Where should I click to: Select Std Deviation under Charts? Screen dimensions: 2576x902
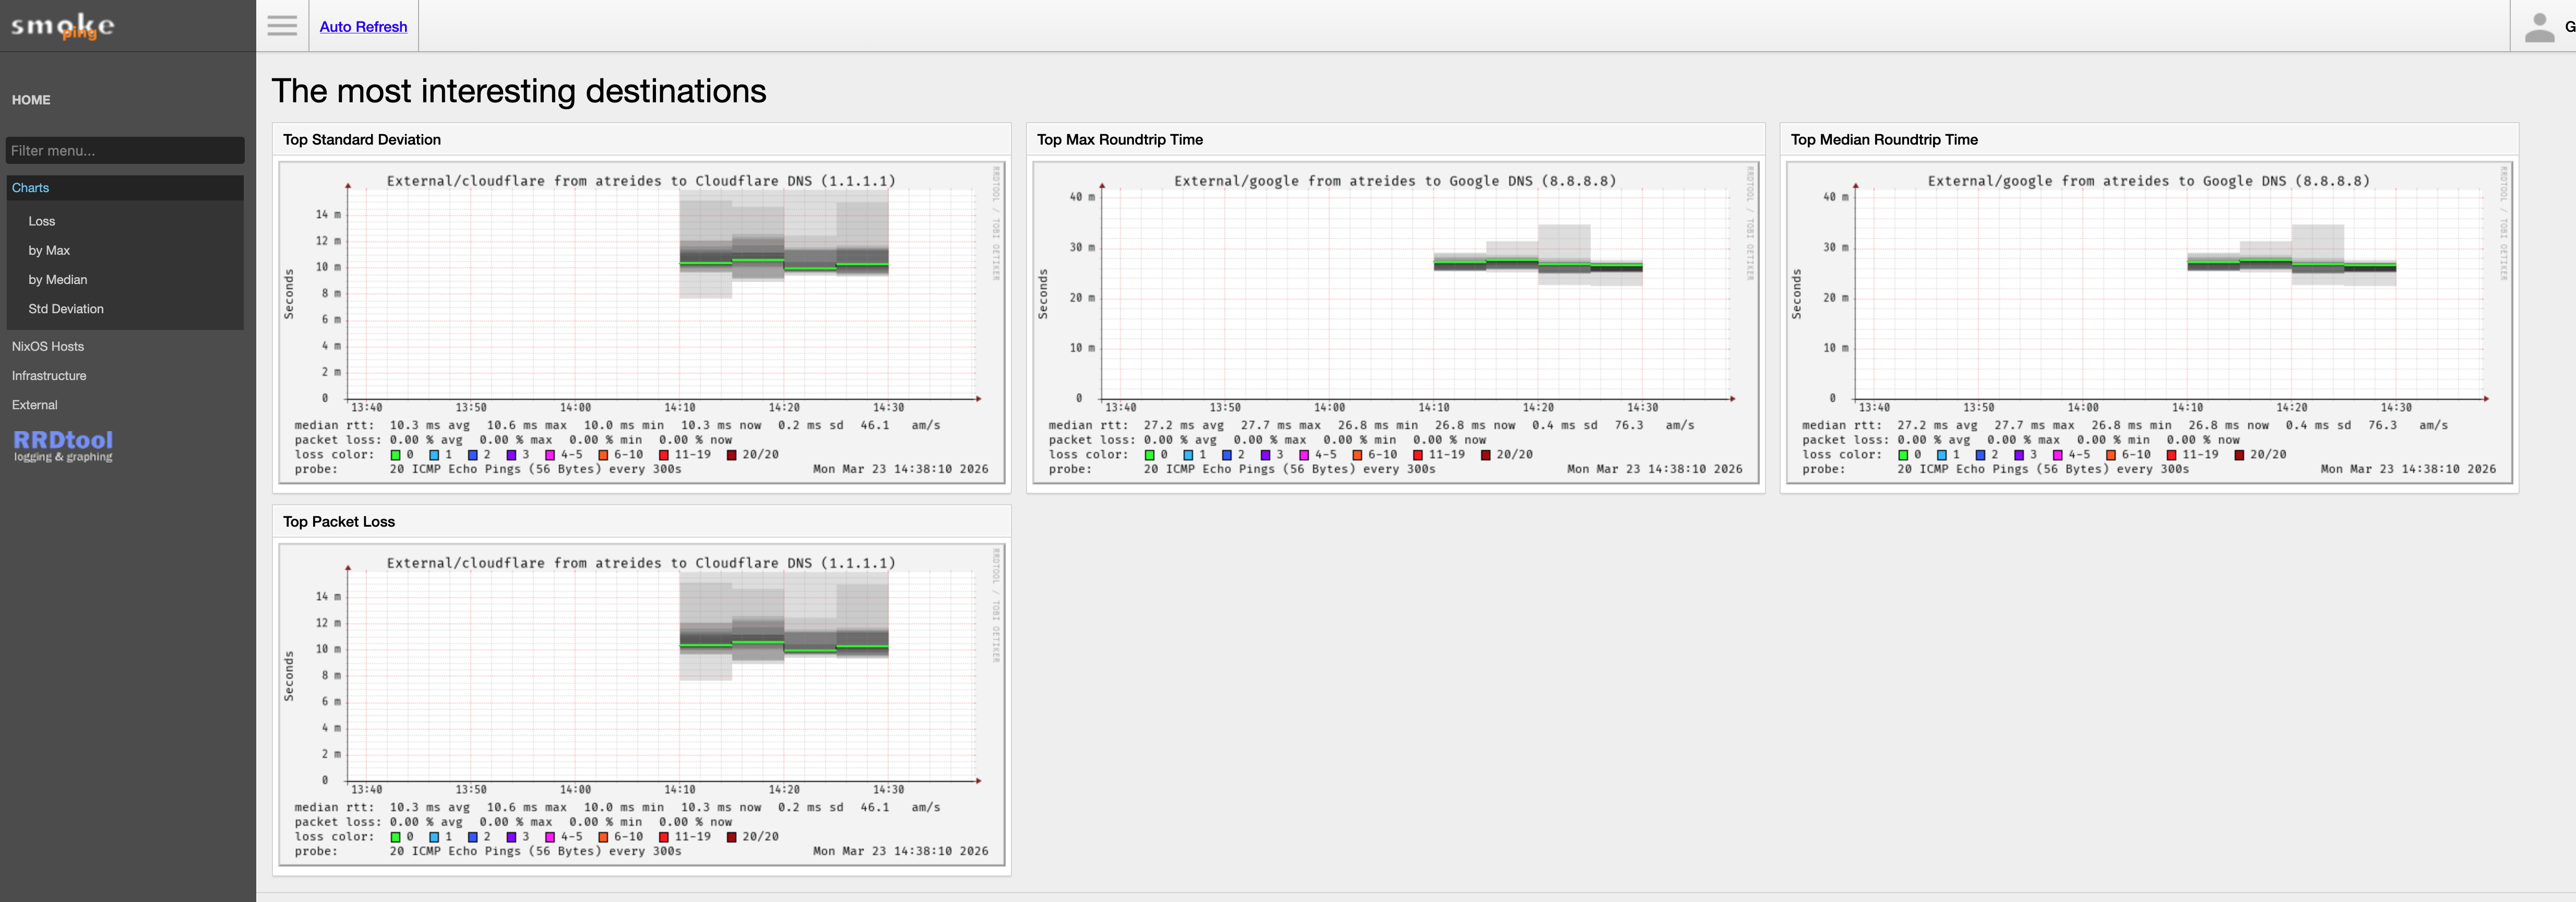click(x=66, y=309)
